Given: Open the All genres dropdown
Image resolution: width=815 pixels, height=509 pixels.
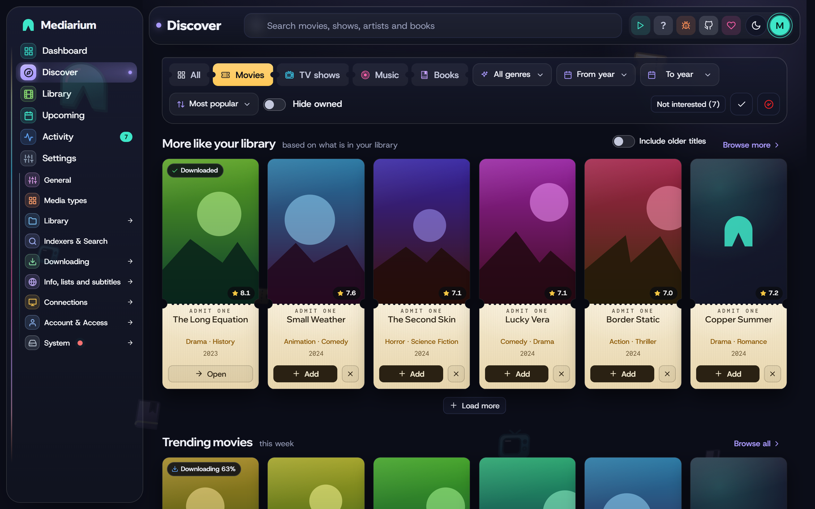Looking at the screenshot, I should 512,75.
